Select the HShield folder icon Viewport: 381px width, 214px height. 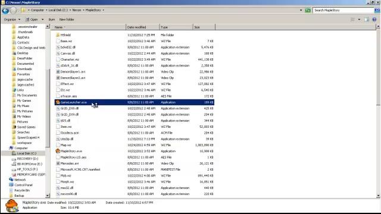coord(58,35)
